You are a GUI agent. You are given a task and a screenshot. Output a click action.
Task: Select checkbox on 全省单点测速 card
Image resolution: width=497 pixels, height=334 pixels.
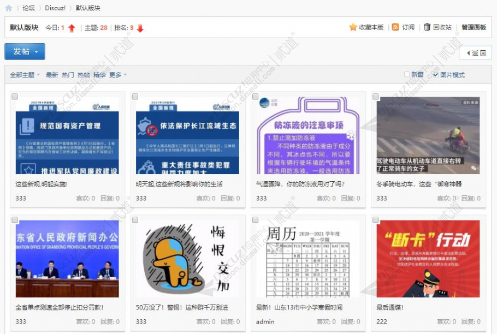15,220
